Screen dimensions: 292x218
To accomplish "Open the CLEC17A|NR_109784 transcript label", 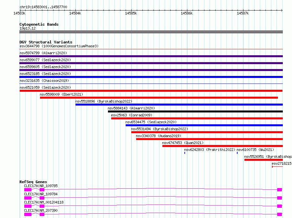I will [x=41, y=194].
